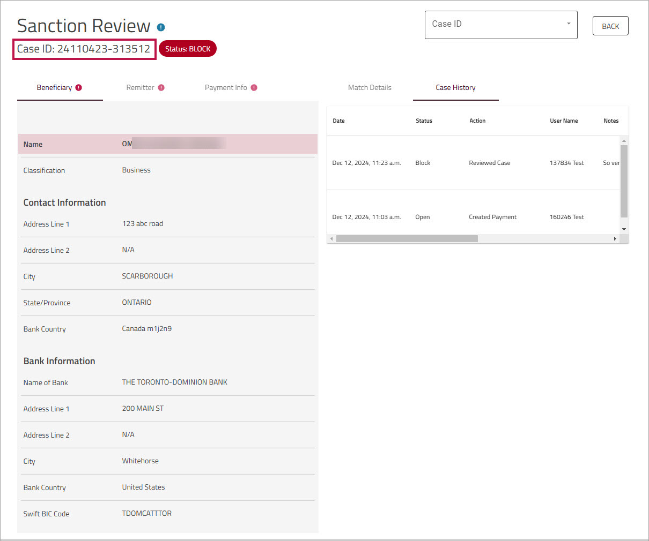Select the Case History tab
The image size is (649, 541).
coord(455,88)
